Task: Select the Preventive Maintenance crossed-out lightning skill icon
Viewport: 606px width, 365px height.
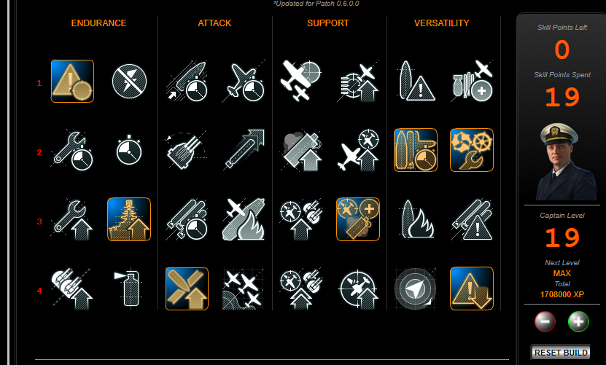Action: pyautogui.click(x=129, y=81)
